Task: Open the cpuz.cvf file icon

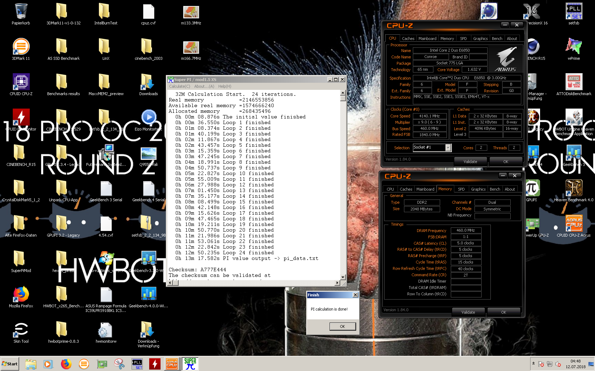Action: (148, 14)
